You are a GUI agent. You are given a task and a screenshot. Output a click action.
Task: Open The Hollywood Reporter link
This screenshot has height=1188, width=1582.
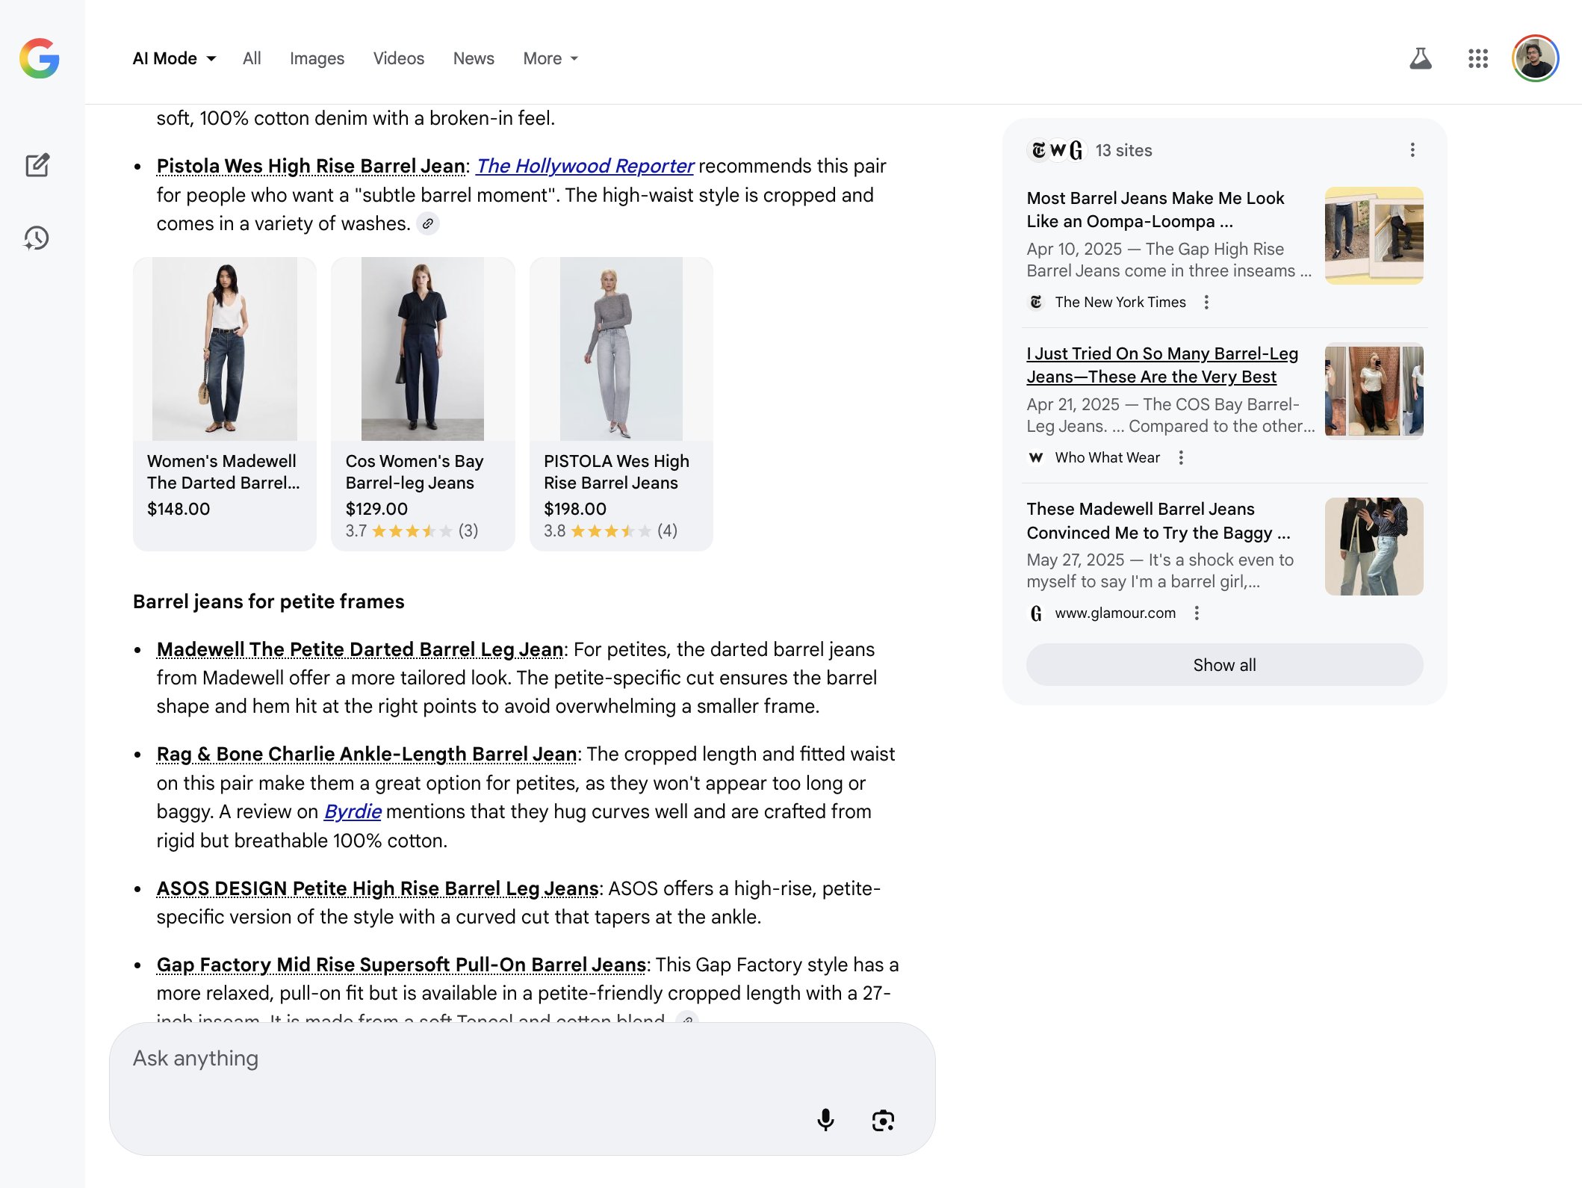pyautogui.click(x=585, y=166)
